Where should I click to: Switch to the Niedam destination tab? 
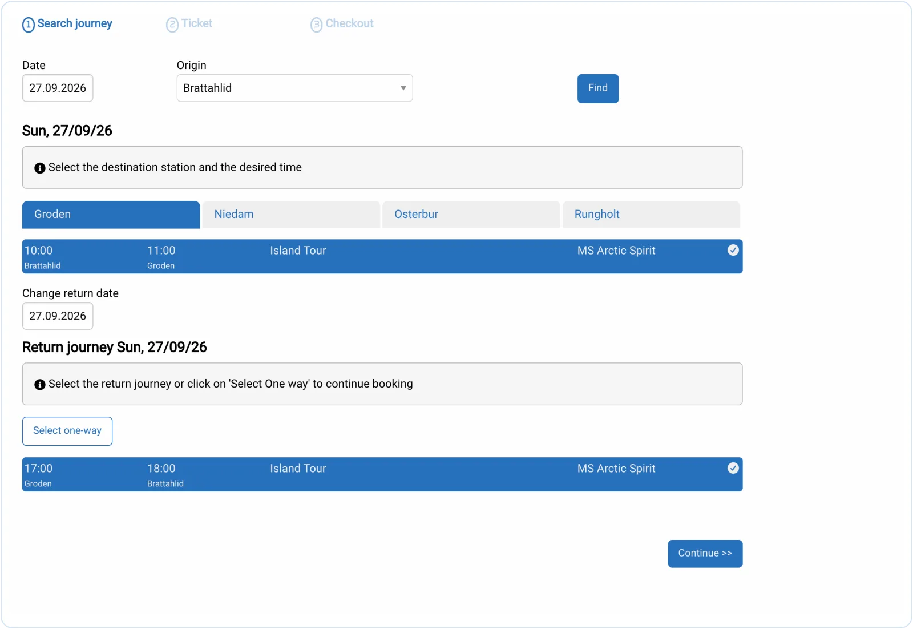(x=291, y=215)
